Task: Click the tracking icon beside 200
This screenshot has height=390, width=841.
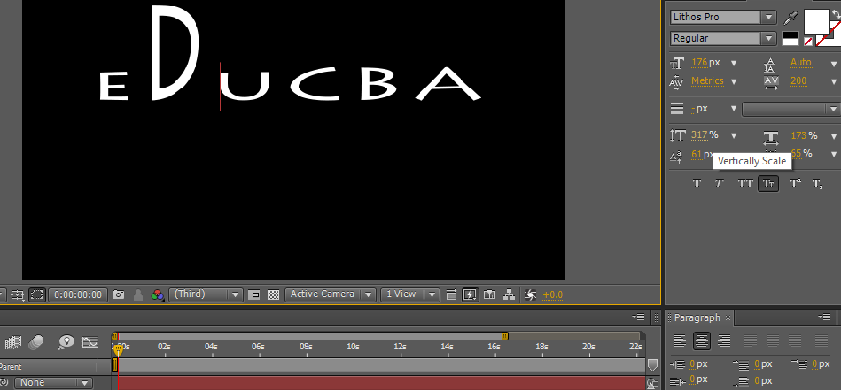Action: tap(771, 83)
